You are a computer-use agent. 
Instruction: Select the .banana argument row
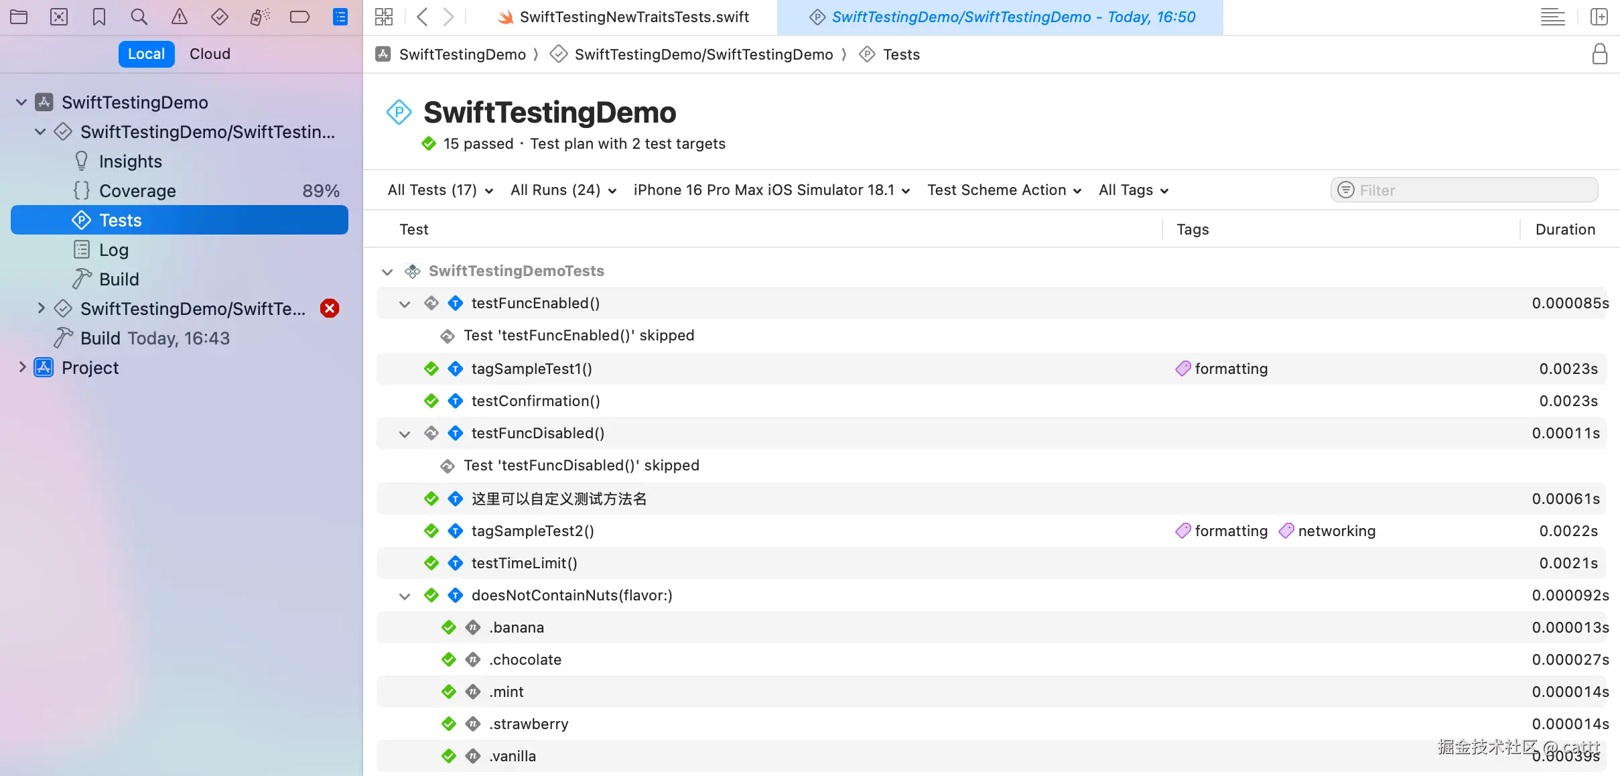(x=992, y=627)
